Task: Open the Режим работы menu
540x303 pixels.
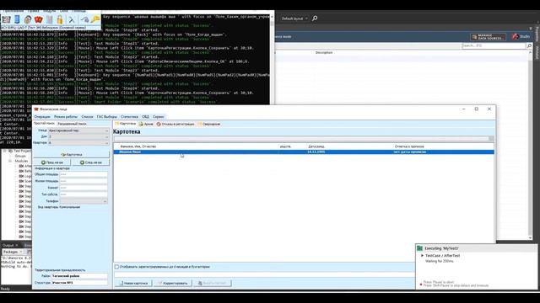Action: [66, 117]
